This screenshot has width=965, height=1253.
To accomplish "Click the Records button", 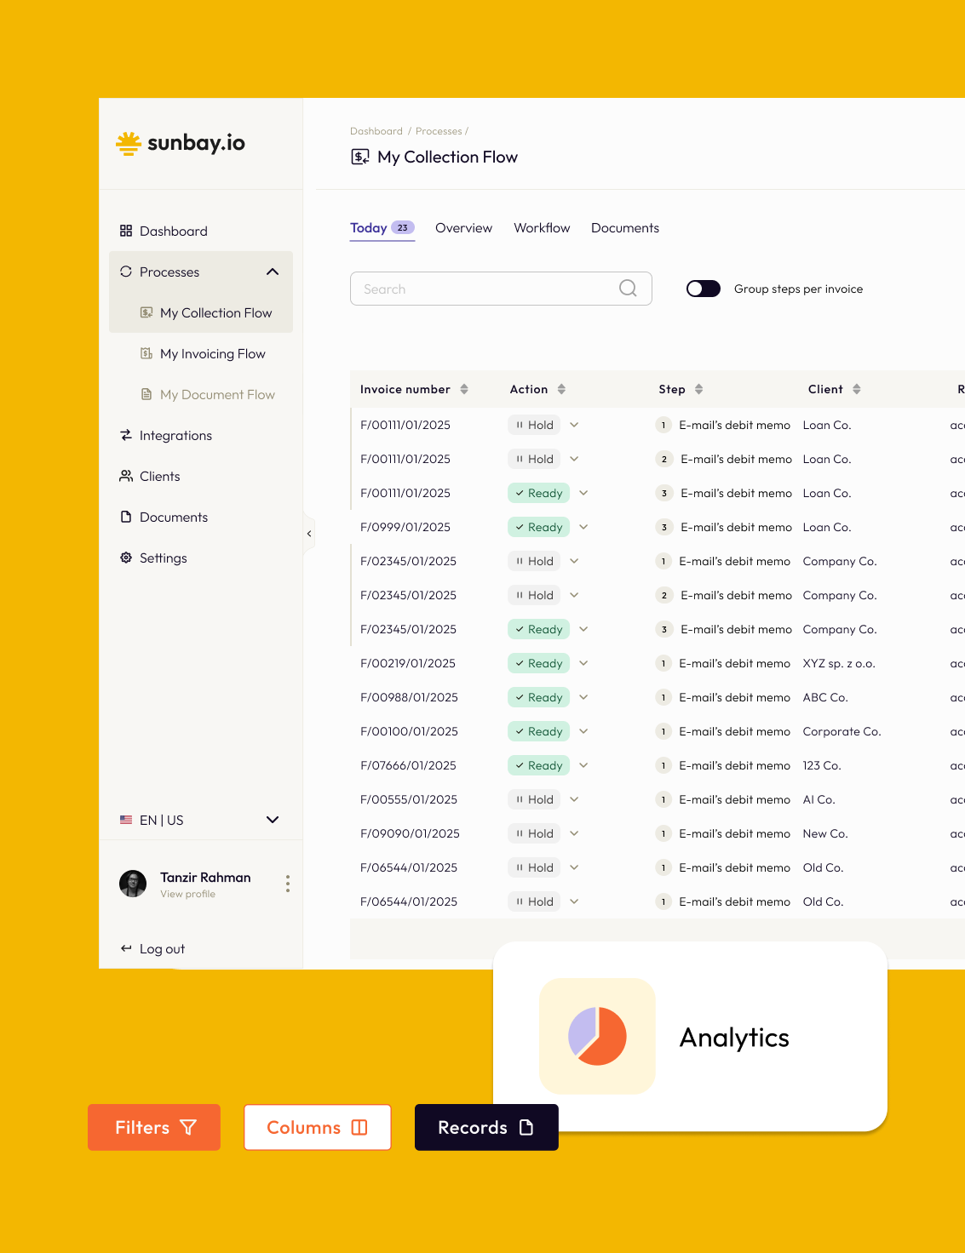I will pyautogui.click(x=486, y=1127).
